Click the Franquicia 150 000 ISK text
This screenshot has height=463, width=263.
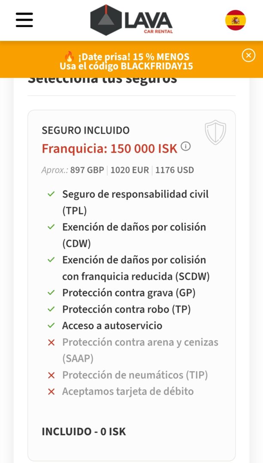[x=109, y=149]
